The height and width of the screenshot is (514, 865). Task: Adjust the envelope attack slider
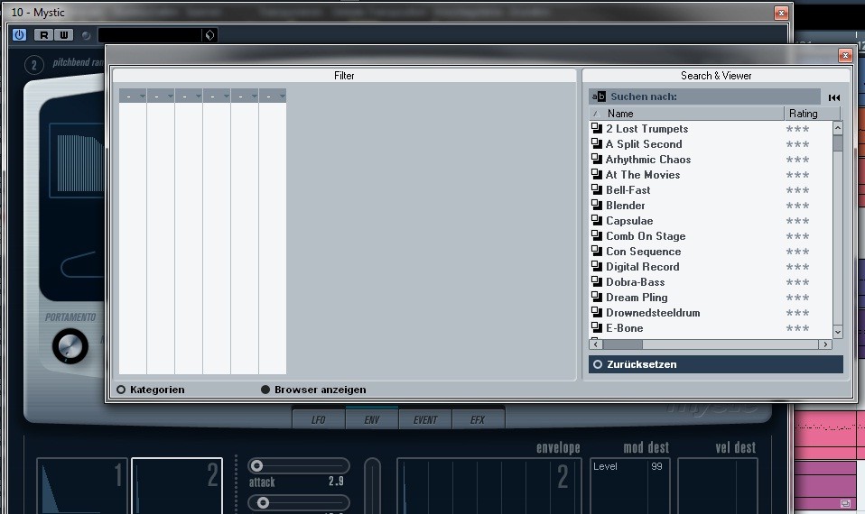tap(257, 465)
